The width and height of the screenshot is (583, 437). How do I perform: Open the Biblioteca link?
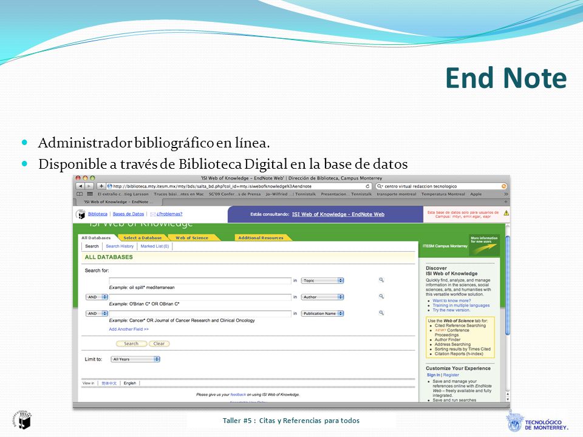point(97,214)
